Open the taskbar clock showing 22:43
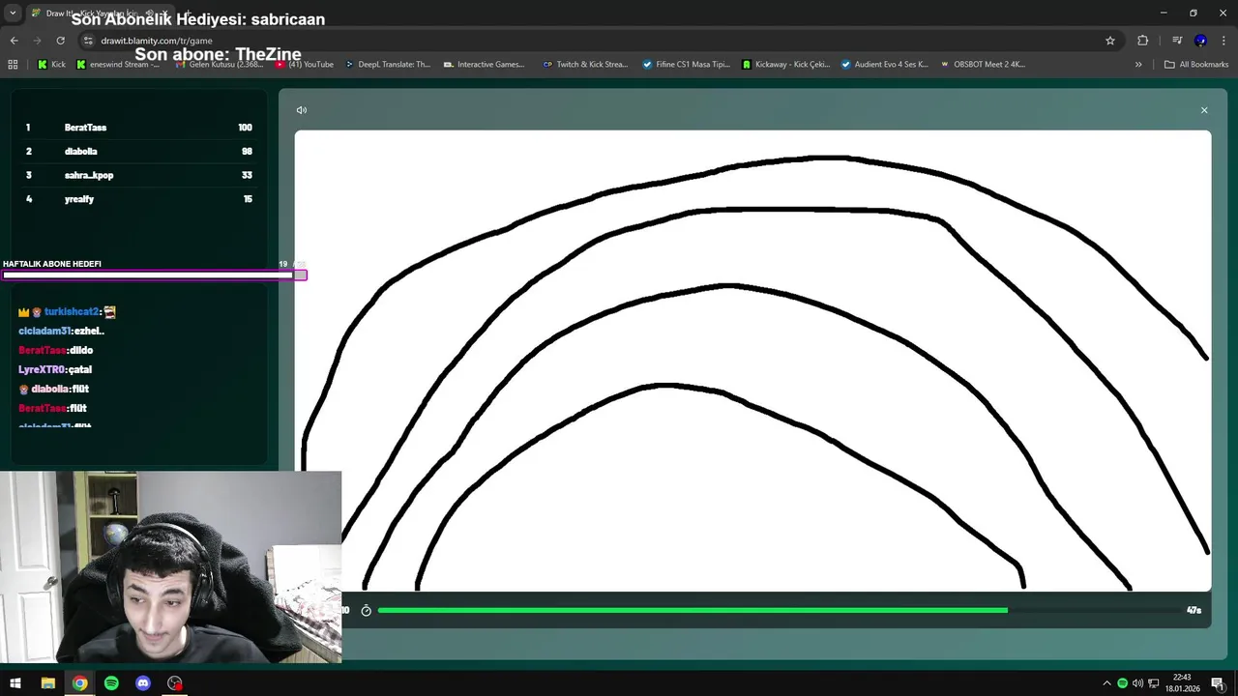This screenshot has width=1238, height=696. pos(1182,683)
